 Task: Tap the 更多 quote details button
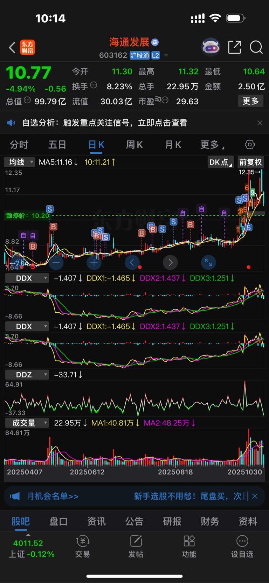point(251,101)
